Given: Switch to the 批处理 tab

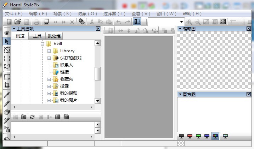Looking at the screenshot, I should coord(54,36).
